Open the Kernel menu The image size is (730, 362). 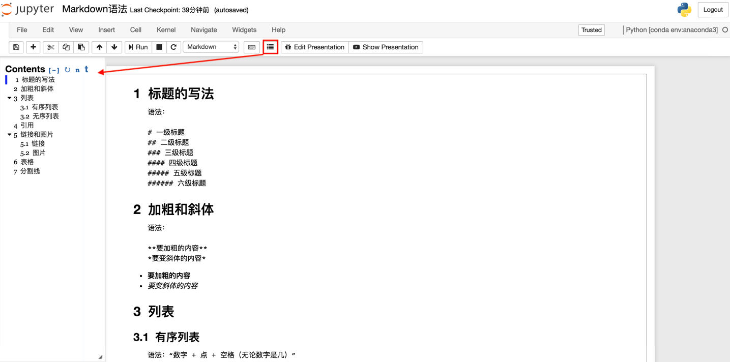pos(166,29)
